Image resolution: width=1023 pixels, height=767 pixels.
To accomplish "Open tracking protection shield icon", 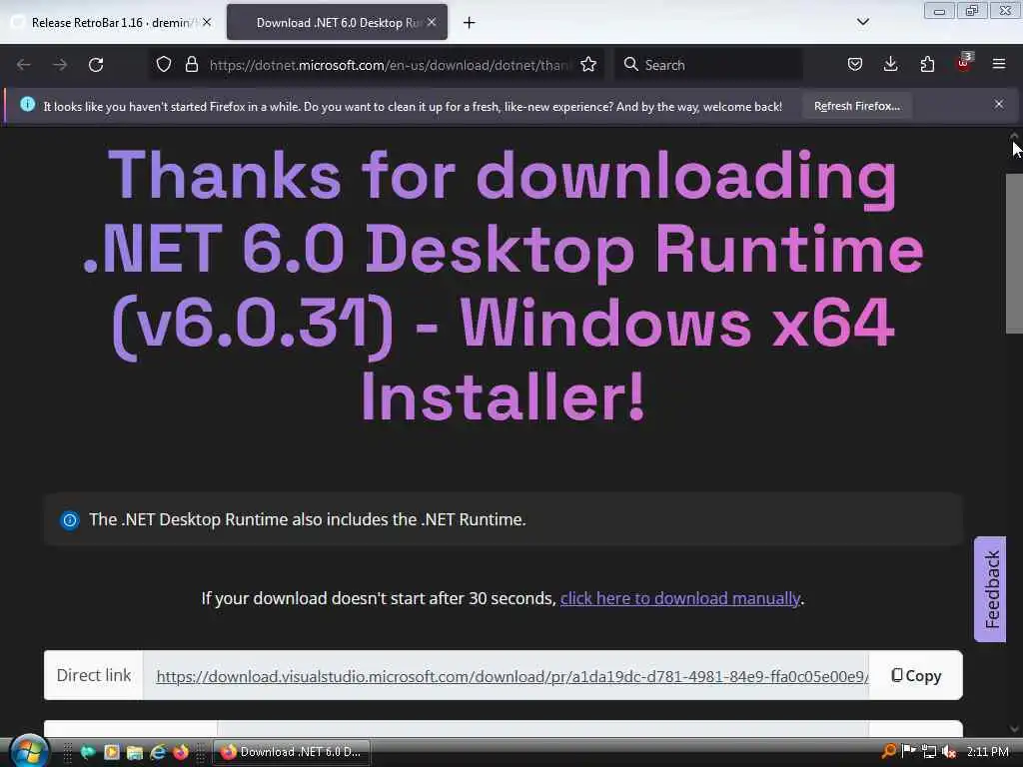I will (164, 65).
